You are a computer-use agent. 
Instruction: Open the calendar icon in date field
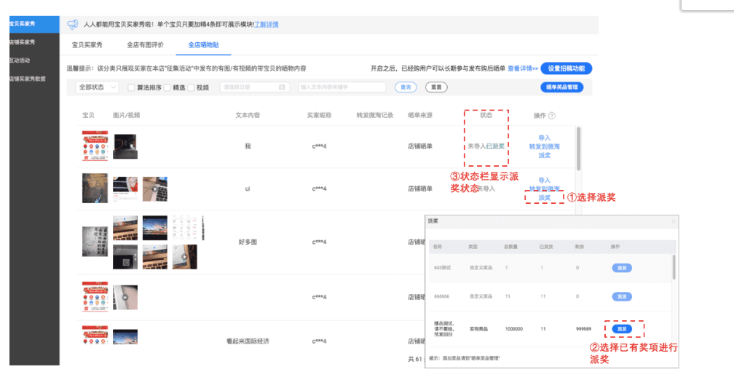(x=283, y=87)
